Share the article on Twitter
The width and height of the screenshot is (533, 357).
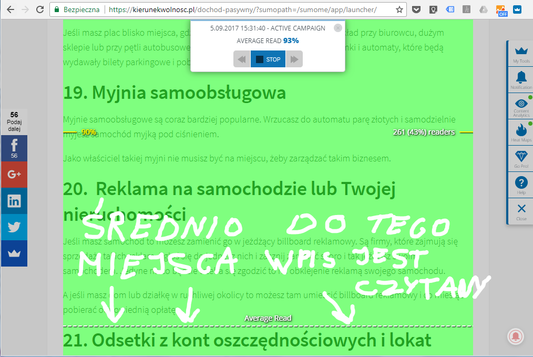(x=13, y=227)
